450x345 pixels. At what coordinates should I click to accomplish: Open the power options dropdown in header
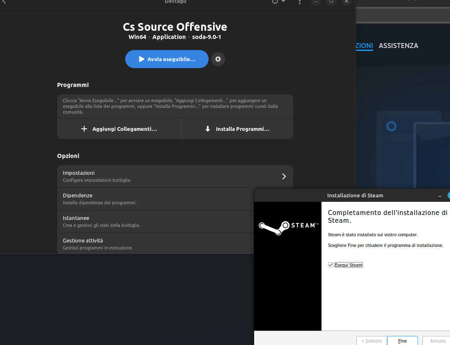pyautogui.click(x=278, y=1)
